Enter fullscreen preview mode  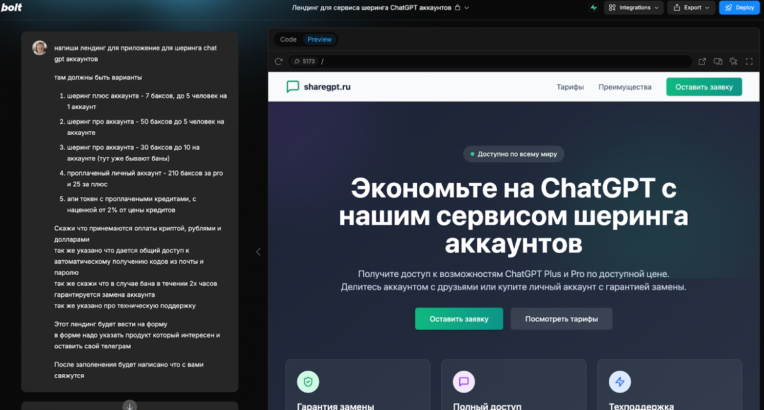click(x=750, y=61)
